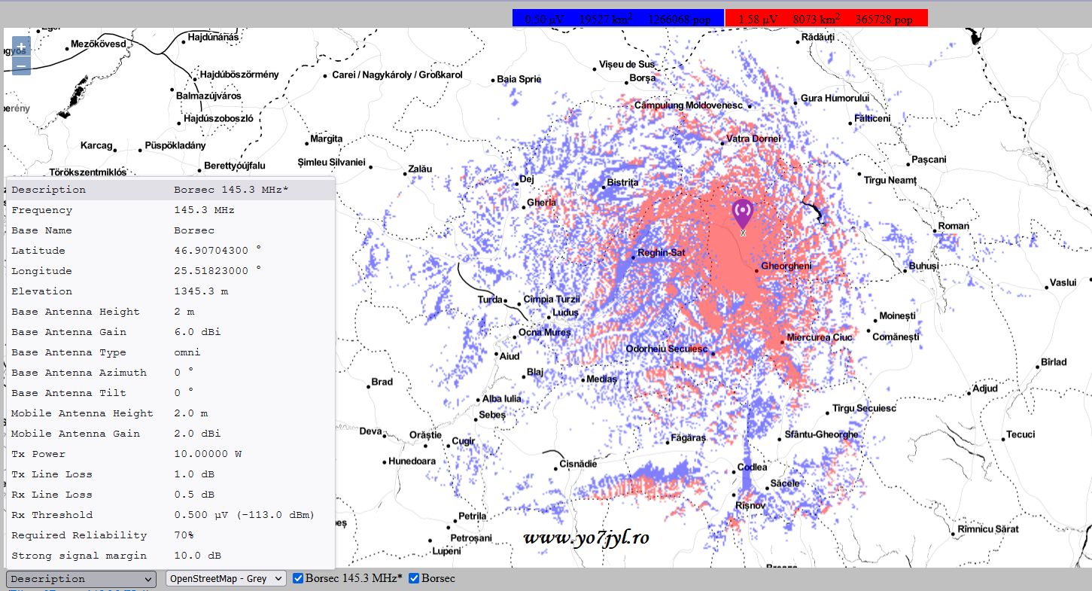This screenshot has height=591, width=1092.
Task: Click the Required Reliability value "70%"
Action: [x=184, y=535]
